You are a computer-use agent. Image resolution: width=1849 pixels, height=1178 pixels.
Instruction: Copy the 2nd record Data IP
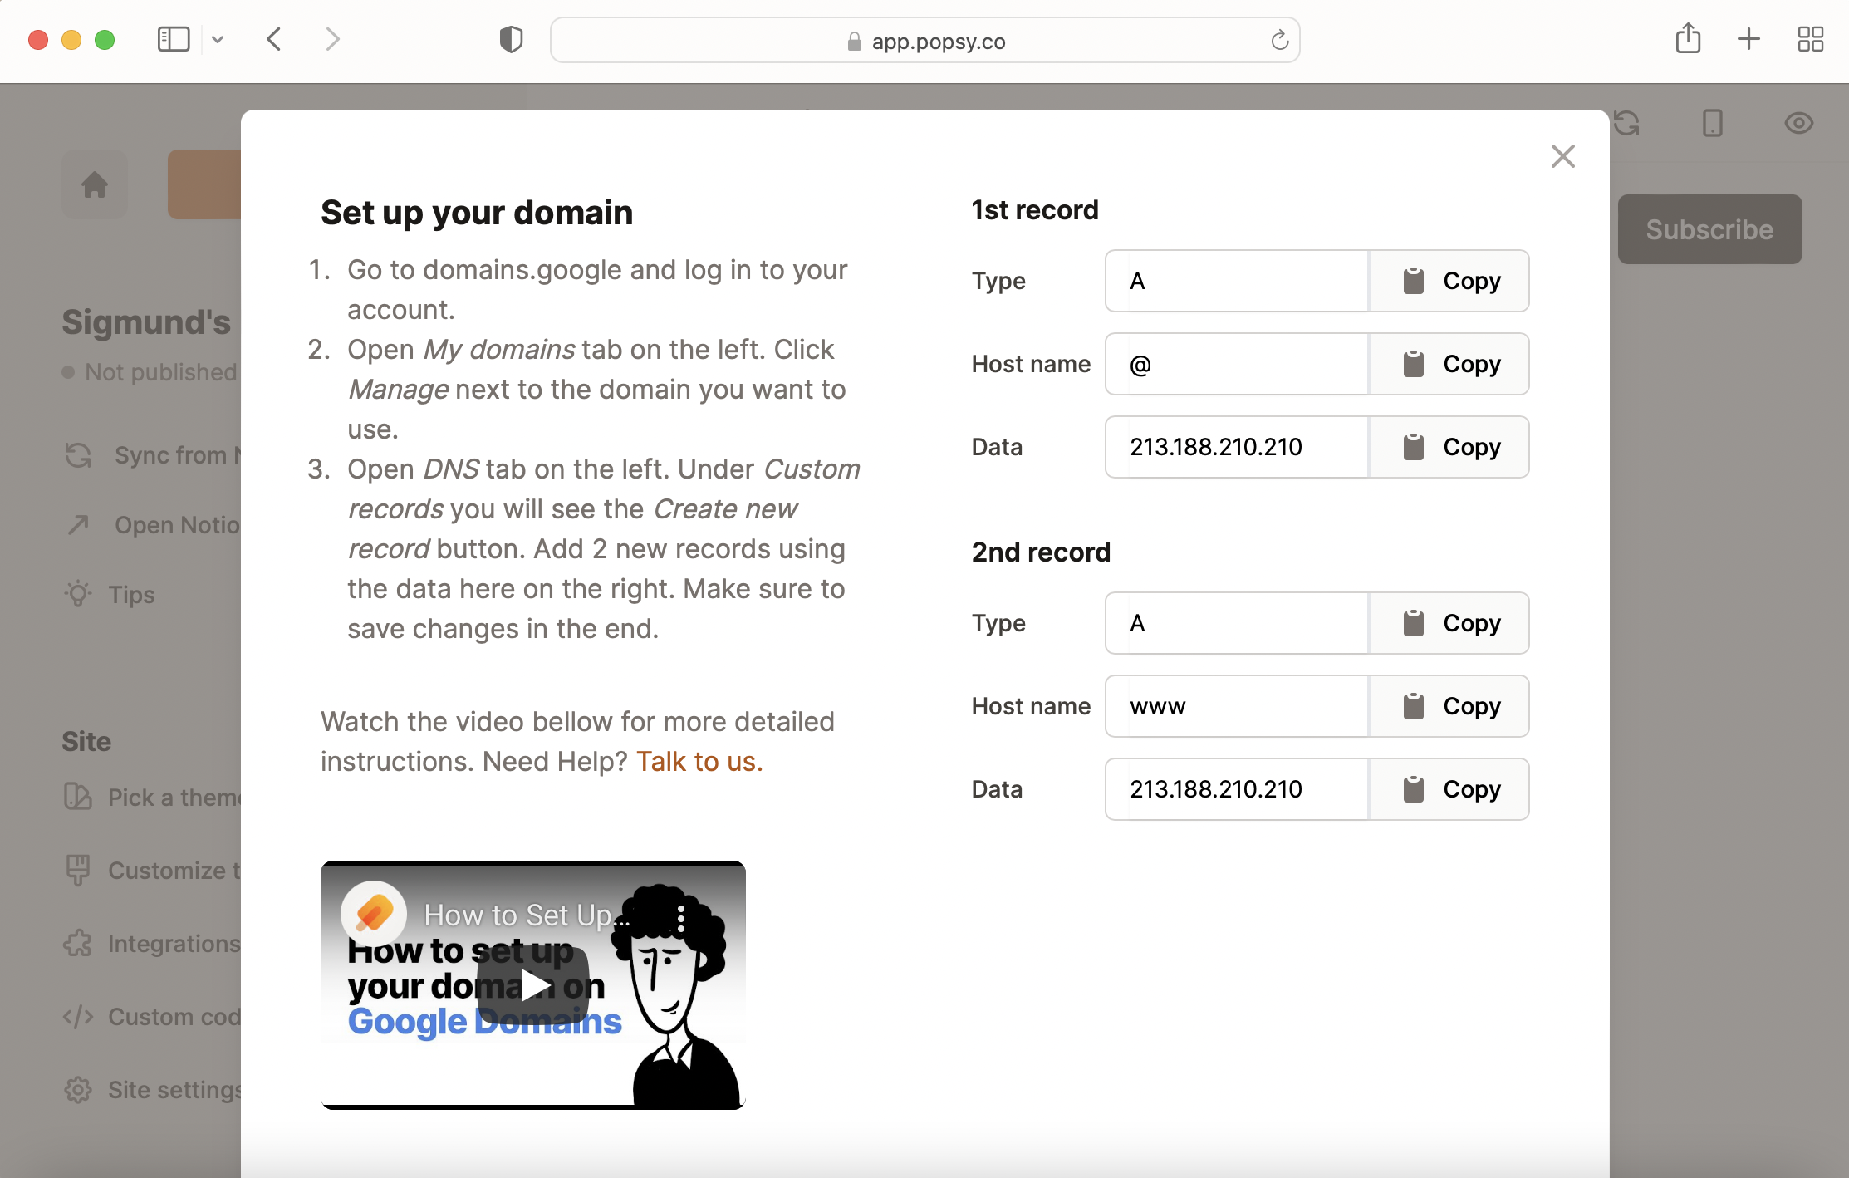pos(1449,789)
